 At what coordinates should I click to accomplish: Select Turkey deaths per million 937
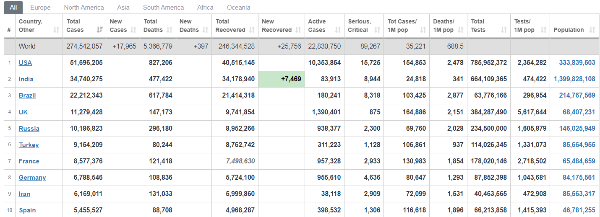[x=458, y=145]
